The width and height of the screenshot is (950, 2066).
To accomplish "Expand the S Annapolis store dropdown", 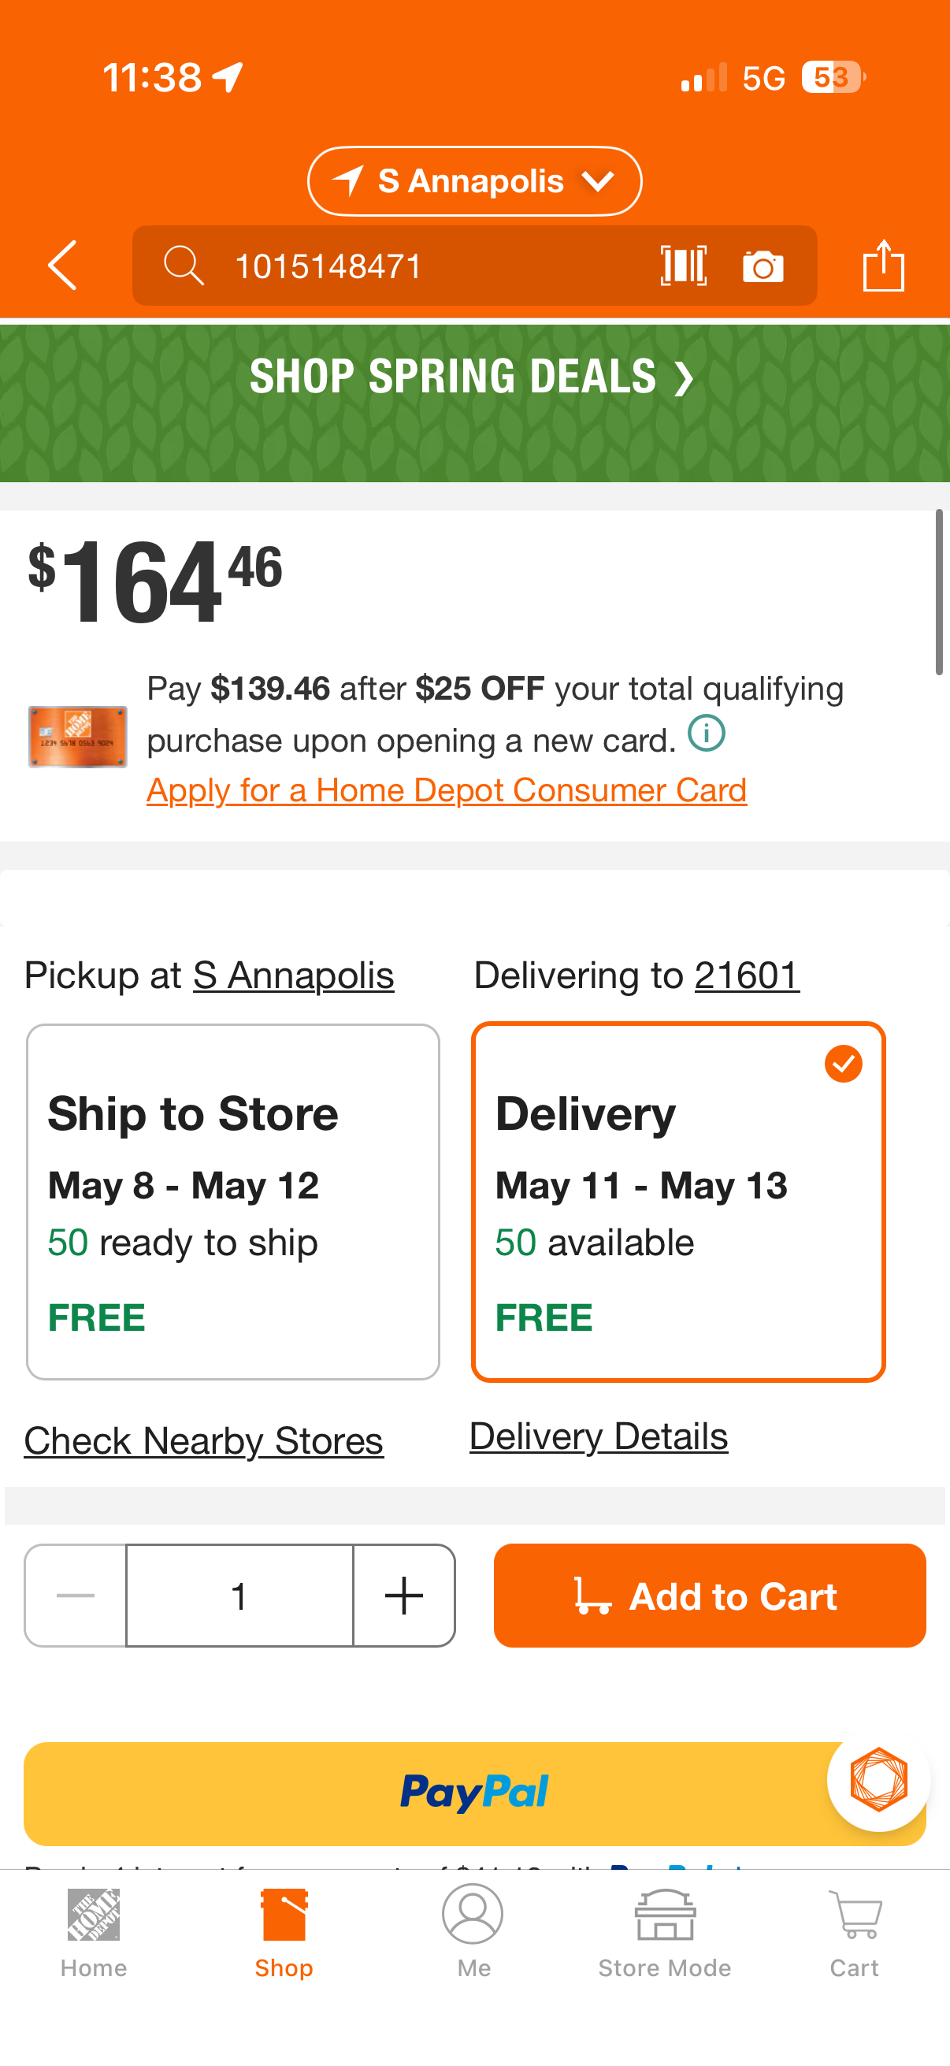I will [x=474, y=181].
